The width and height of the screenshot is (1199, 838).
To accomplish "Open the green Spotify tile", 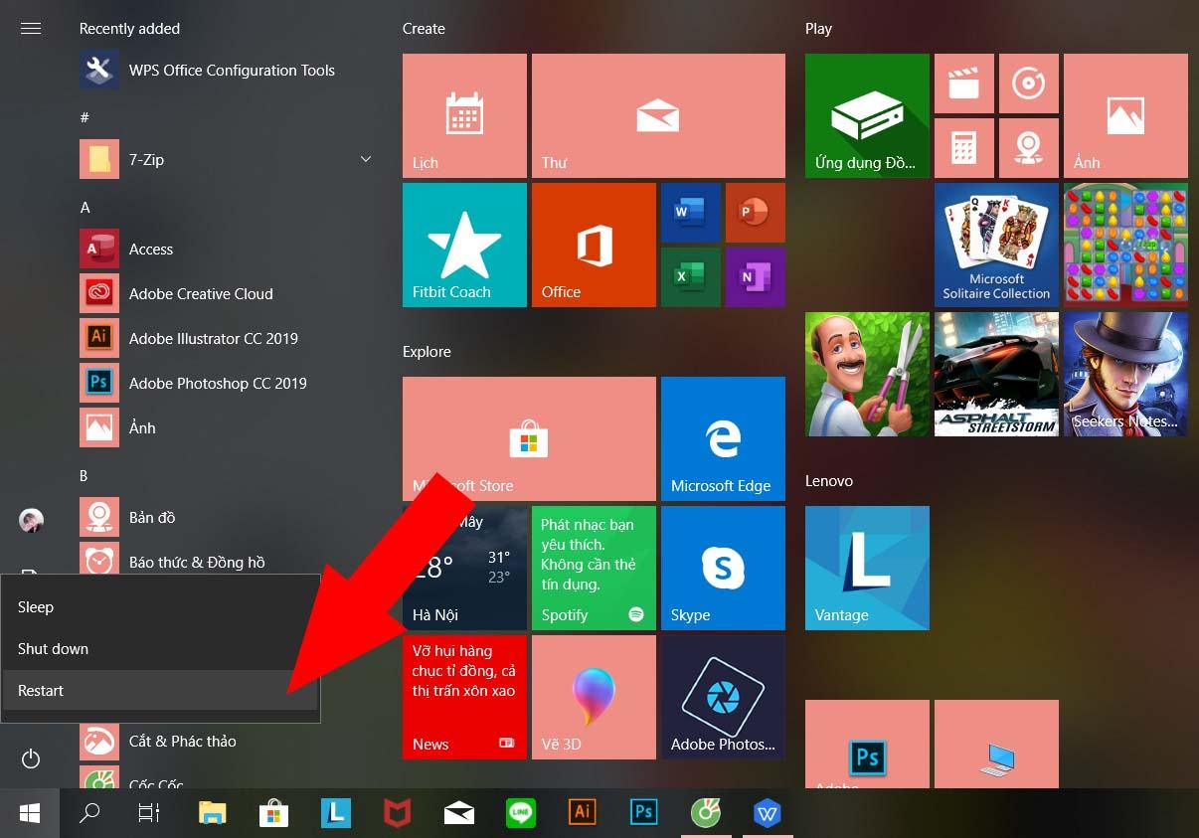I will point(594,568).
